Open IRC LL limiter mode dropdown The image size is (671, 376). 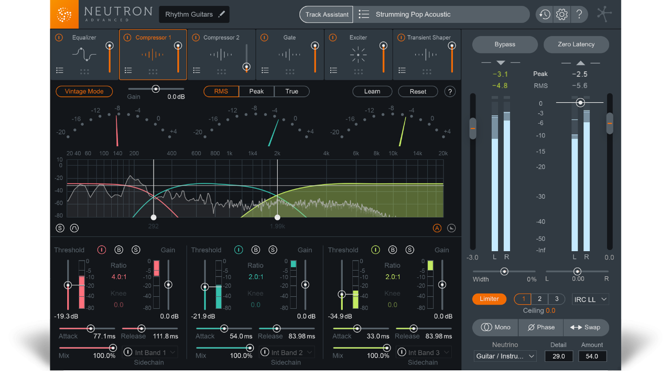(x=590, y=299)
